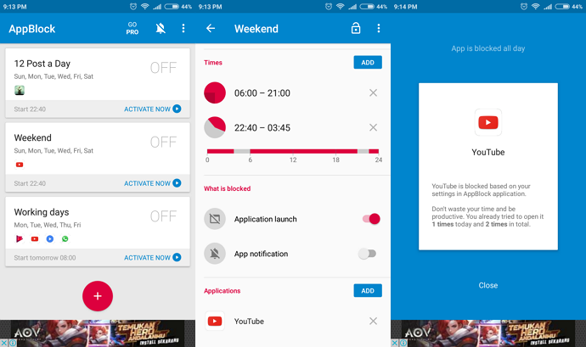Disable the Application launch switch
Image resolution: width=586 pixels, height=347 pixels.
(x=371, y=219)
